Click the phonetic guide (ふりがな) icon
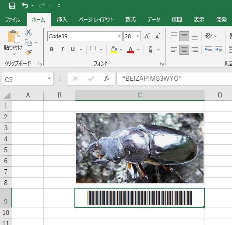Viewport: 232px width, 225px height. (x=150, y=50)
